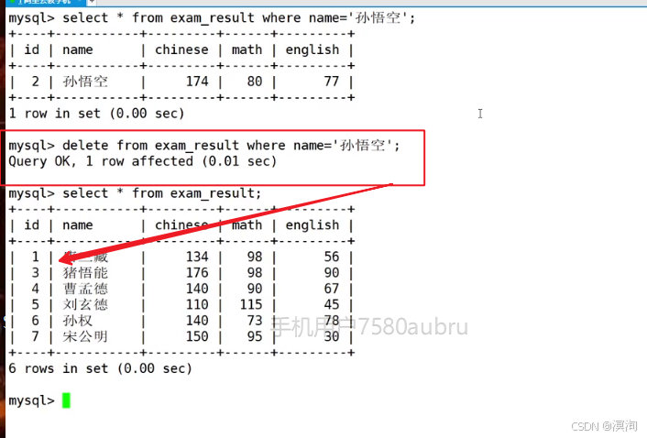Click math score 90 in 曹孟德 row
Viewport: 647px width, 438px height.
255,289
